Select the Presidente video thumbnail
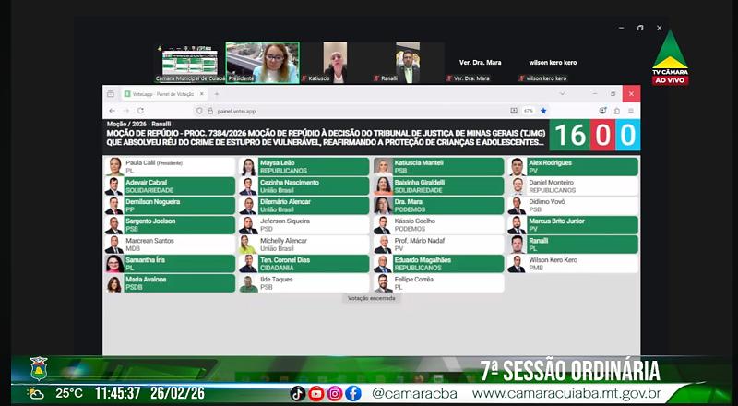The height and width of the screenshot is (406, 738). (262, 62)
